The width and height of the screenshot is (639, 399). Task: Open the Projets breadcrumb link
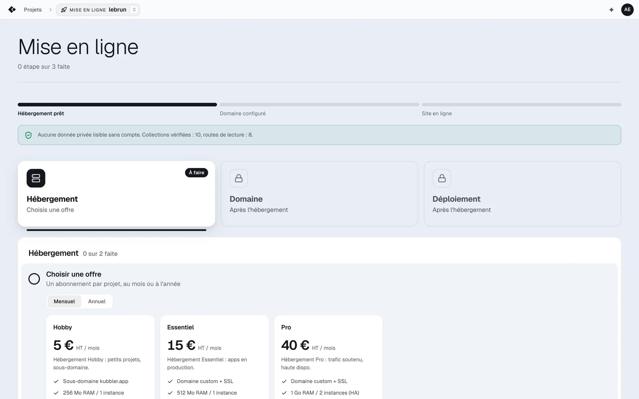coord(33,10)
